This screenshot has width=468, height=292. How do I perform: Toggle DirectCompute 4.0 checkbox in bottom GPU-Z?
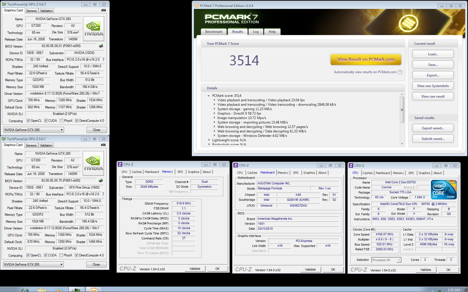pyautogui.click(x=76, y=255)
